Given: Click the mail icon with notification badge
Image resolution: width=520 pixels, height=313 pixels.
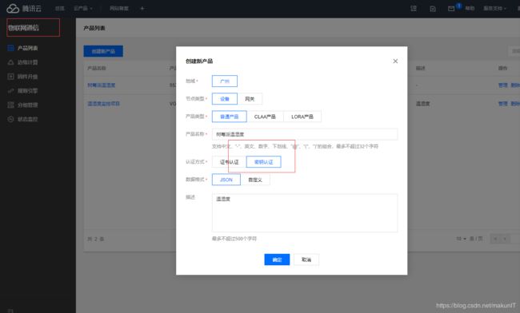Looking at the screenshot, I should (451, 9).
